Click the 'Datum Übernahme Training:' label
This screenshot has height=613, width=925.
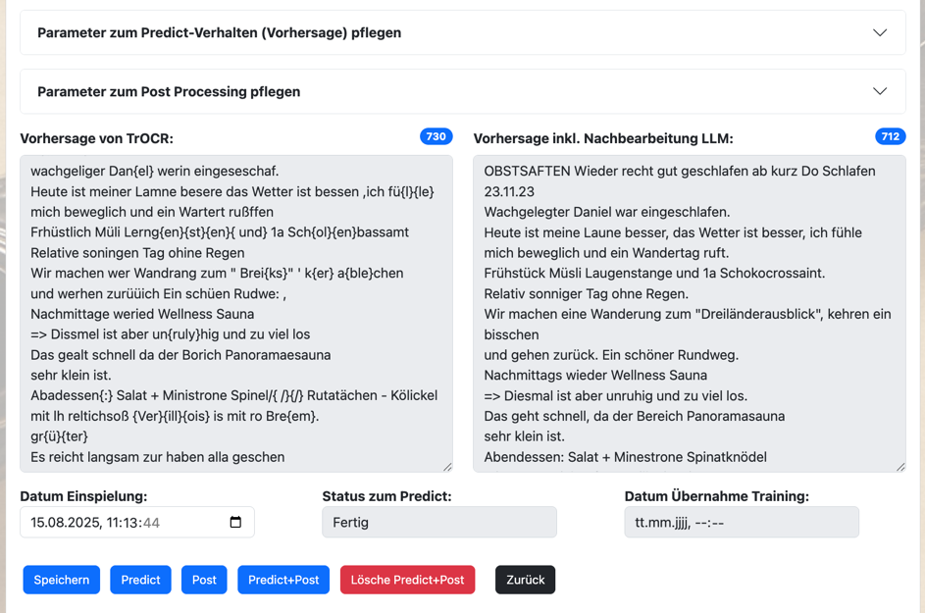click(717, 496)
